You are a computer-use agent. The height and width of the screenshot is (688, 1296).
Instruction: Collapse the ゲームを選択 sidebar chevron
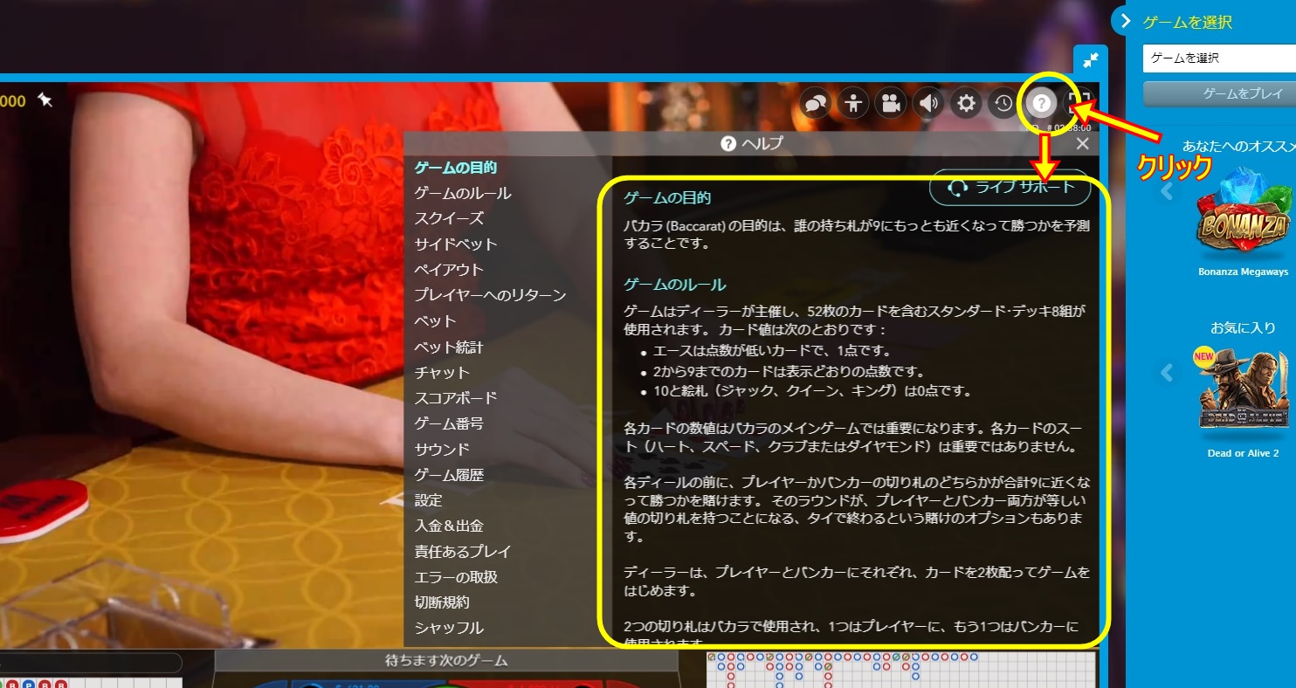tap(1125, 20)
